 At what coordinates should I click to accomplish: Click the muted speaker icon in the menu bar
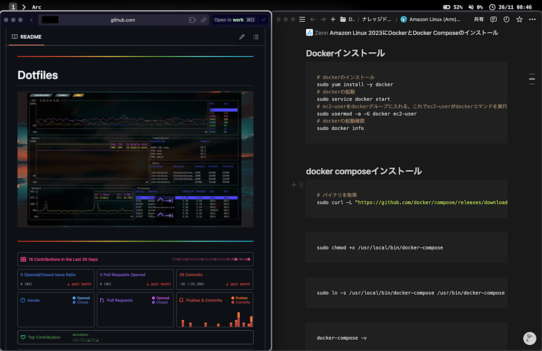coord(472,7)
